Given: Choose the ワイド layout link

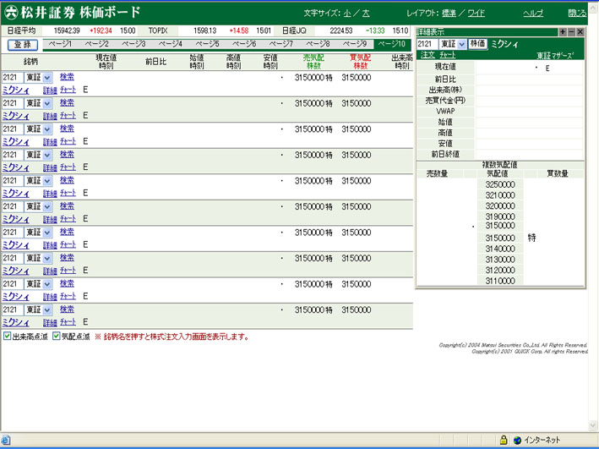Looking at the screenshot, I should pos(476,14).
